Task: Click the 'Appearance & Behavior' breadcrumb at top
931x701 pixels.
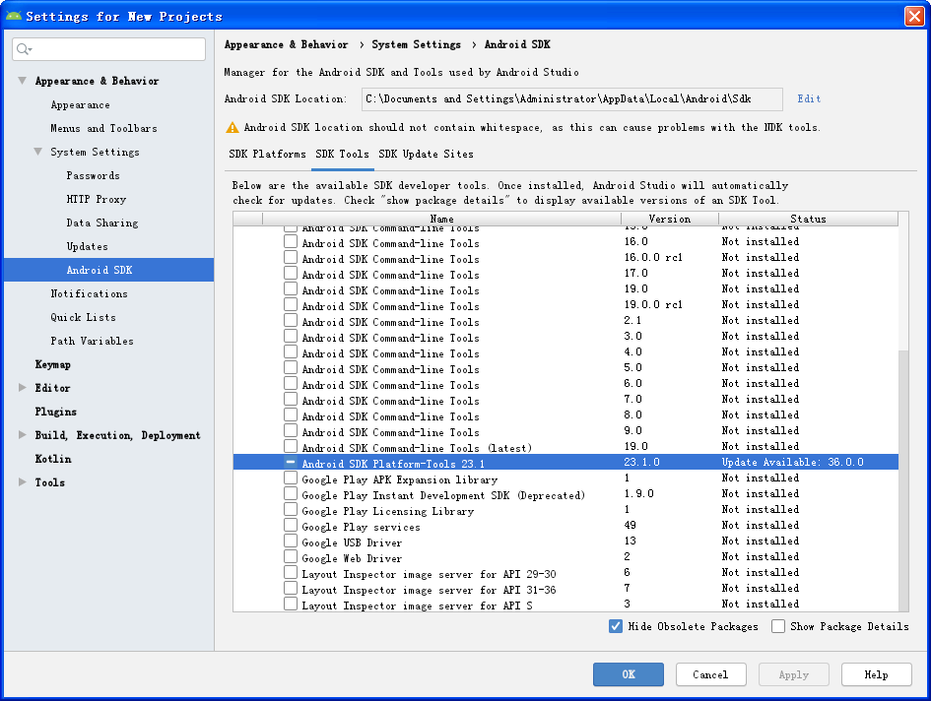Action: point(286,44)
